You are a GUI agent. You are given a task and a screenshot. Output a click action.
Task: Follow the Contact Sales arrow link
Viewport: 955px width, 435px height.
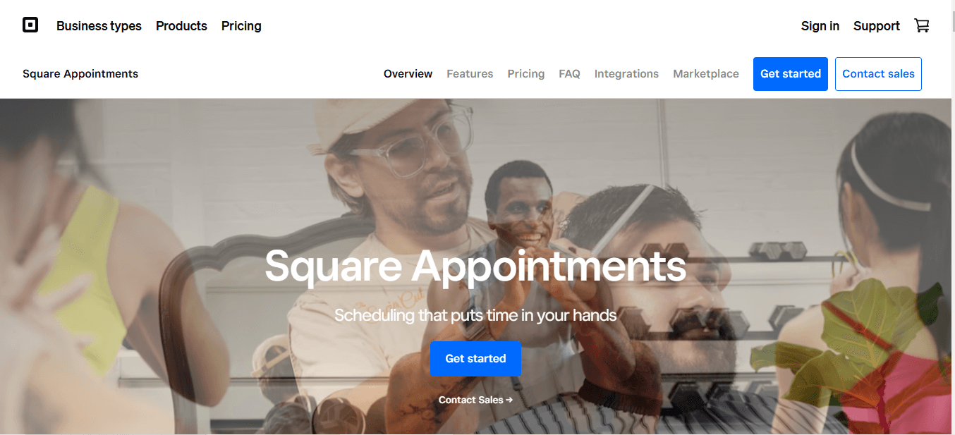click(x=475, y=400)
